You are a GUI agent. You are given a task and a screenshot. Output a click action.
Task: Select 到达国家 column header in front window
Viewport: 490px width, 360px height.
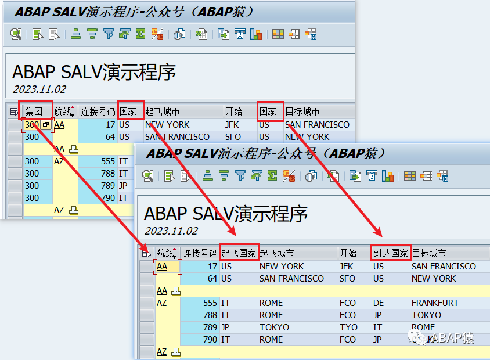click(x=391, y=253)
